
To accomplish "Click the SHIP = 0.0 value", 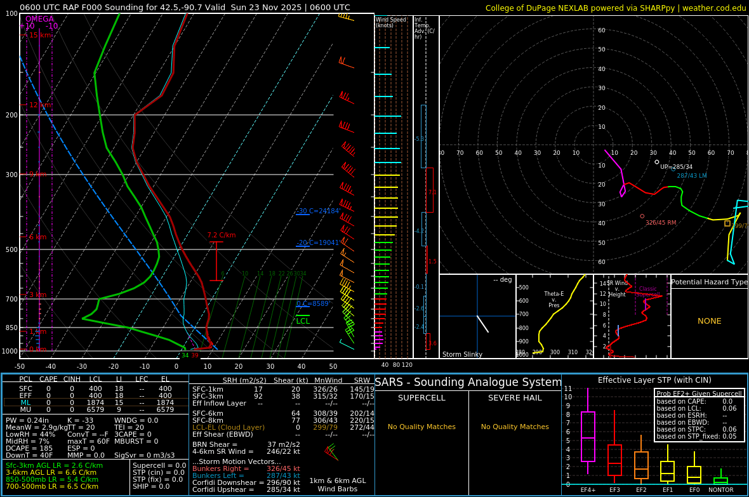I will (151, 486).
